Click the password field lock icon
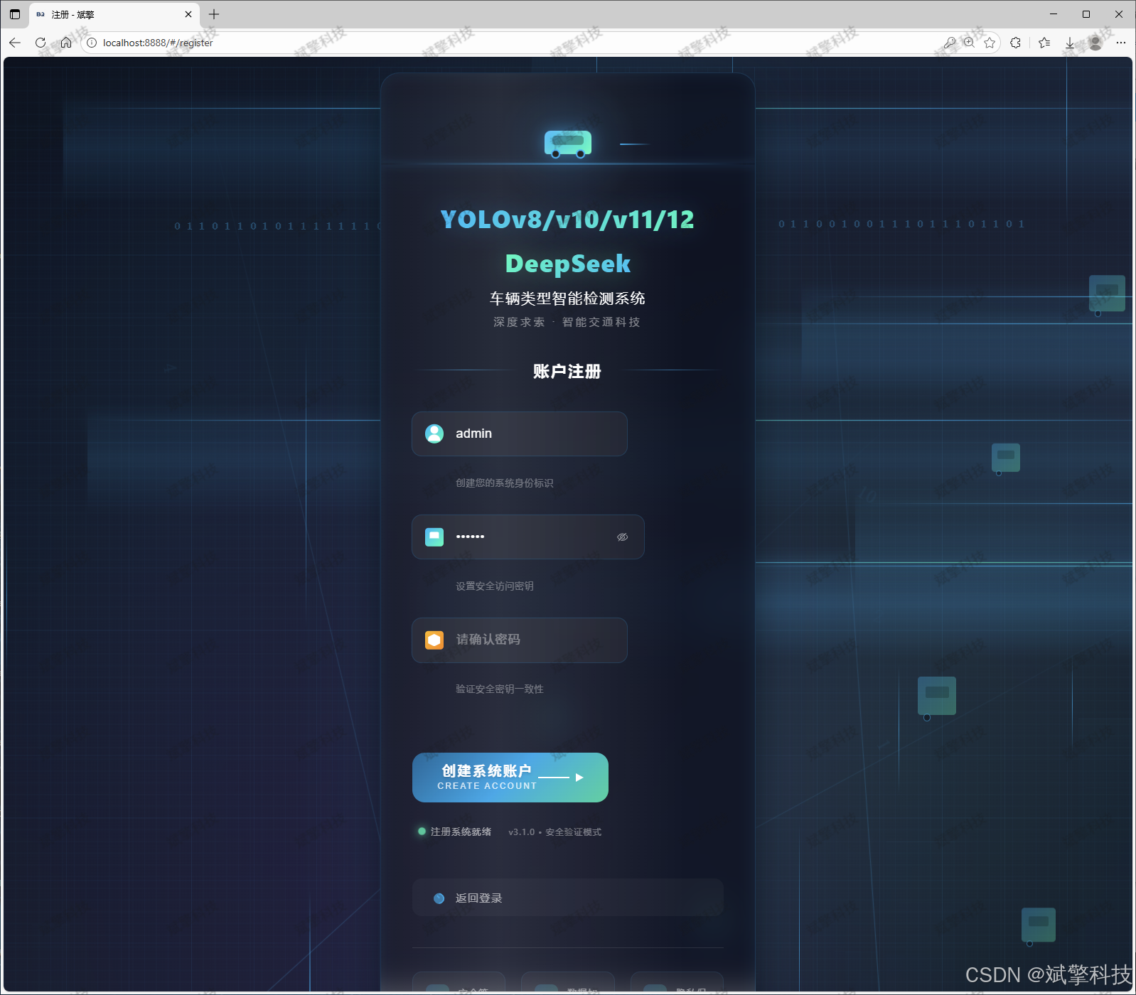Screen dimensions: 1136x995 coord(434,537)
